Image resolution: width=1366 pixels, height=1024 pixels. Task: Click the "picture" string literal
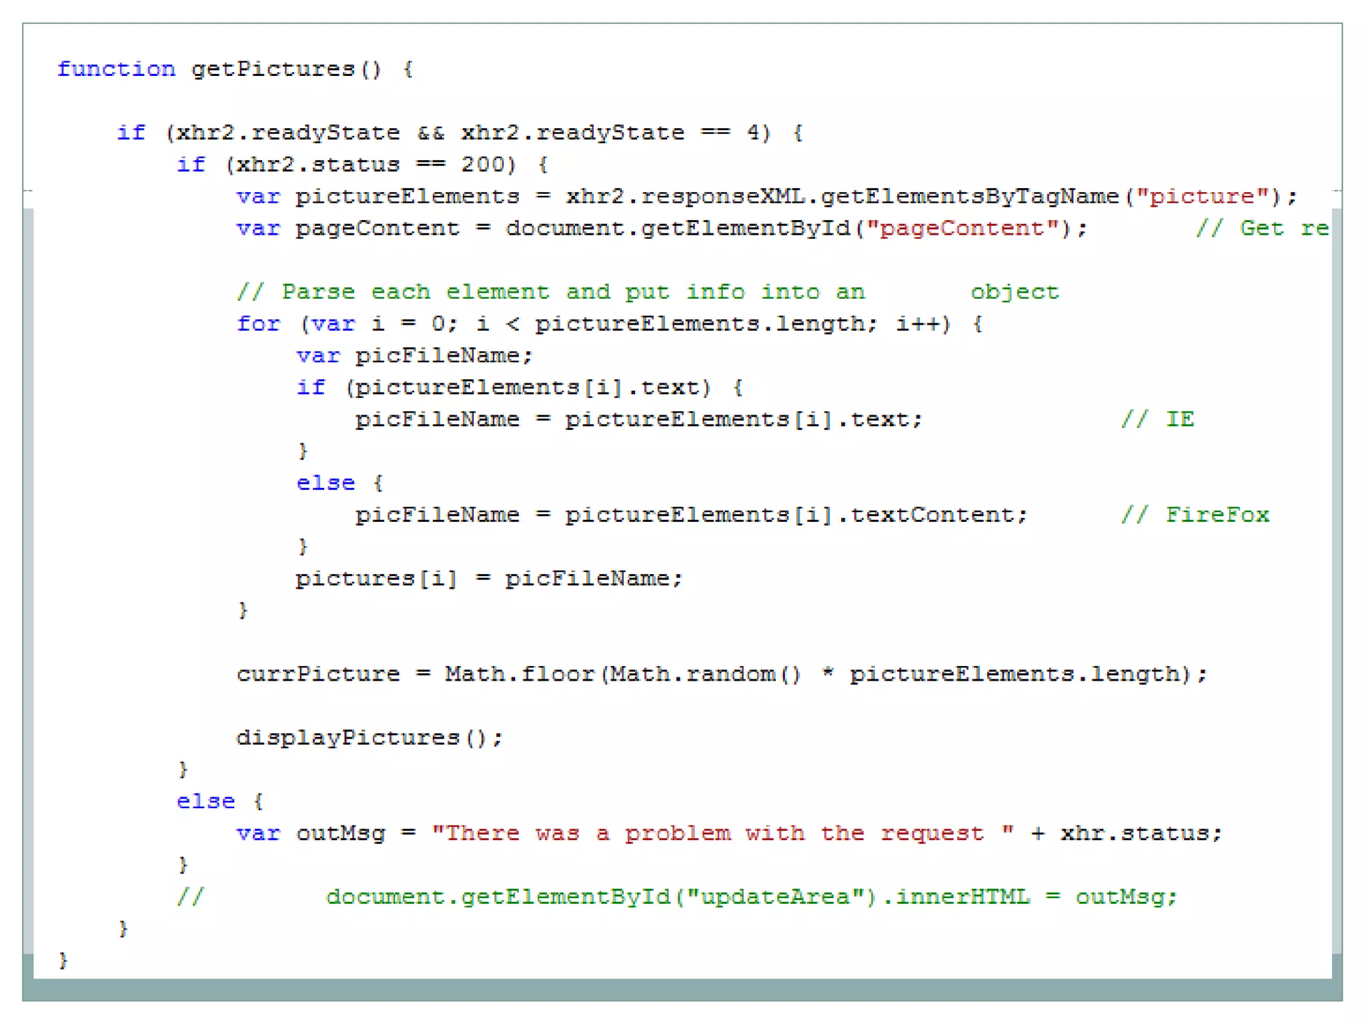coord(1202,197)
